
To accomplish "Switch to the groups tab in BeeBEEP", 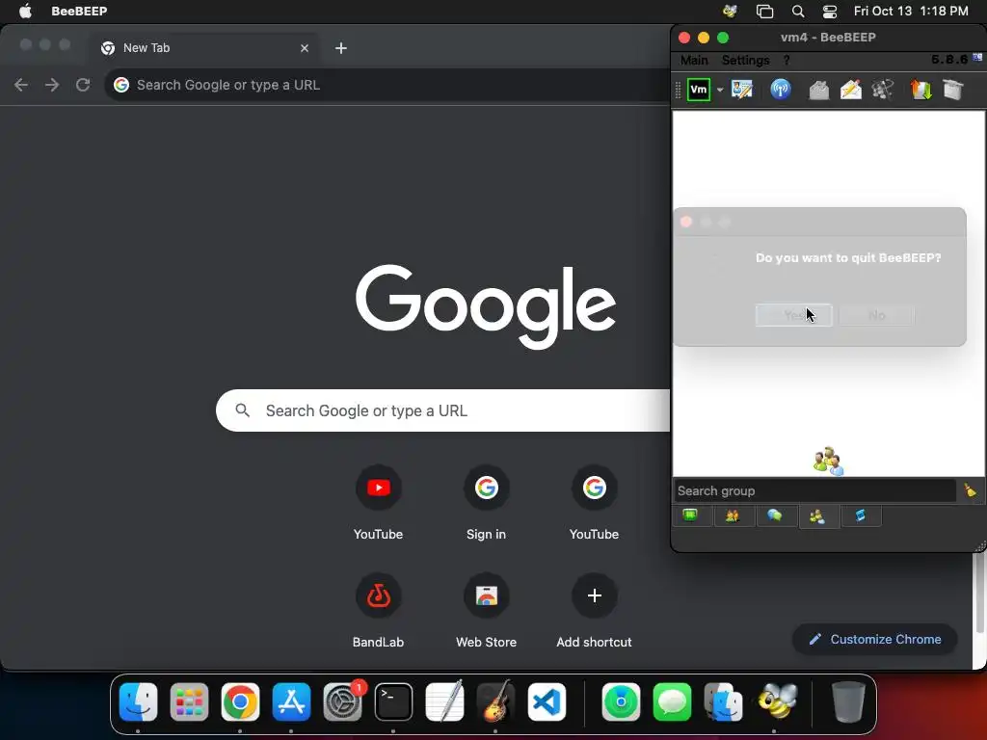I will point(817,516).
